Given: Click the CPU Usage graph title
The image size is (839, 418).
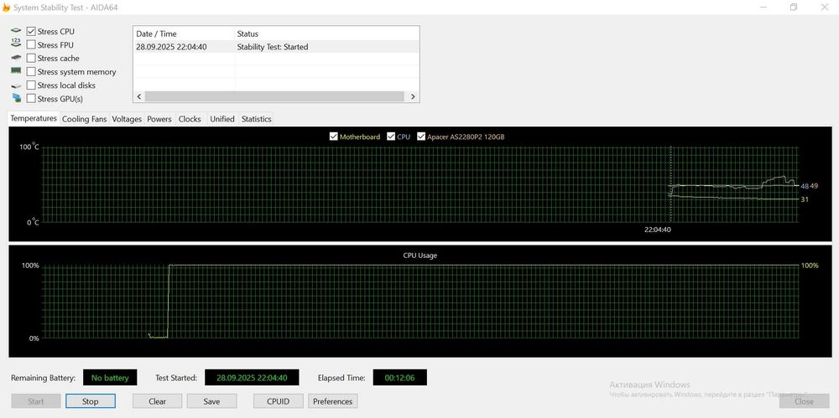Looking at the screenshot, I should pyautogui.click(x=420, y=255).
